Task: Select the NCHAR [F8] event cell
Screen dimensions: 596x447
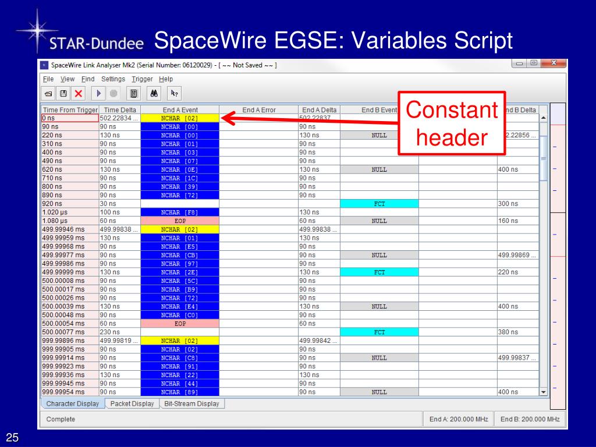Action: [x=180, y=212]
